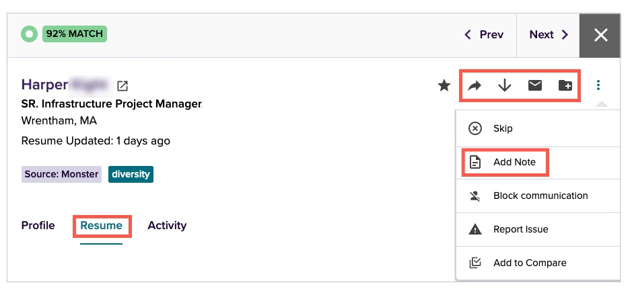Switch to the Activity tab
The height and width of the screenshot is (295, 630).
pyautogui.click(x=167, y=226)
